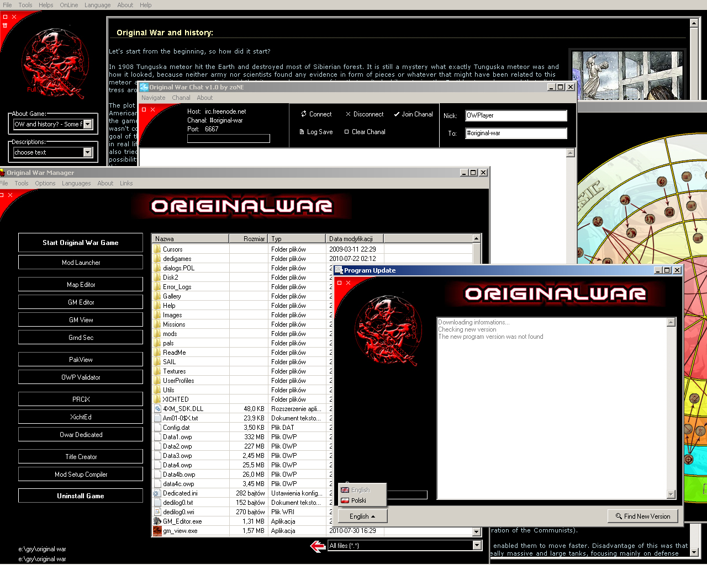
Task: Click the Uninstall Game button
Action: [81, 496]
